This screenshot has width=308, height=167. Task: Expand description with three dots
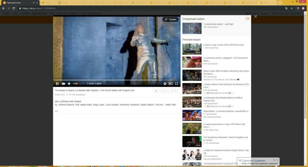coord(56,111)
